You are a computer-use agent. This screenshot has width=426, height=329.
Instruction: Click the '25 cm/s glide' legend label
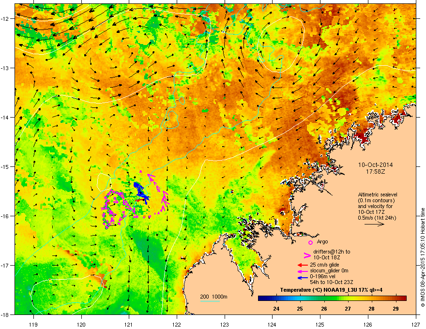(x=324, y=265)
